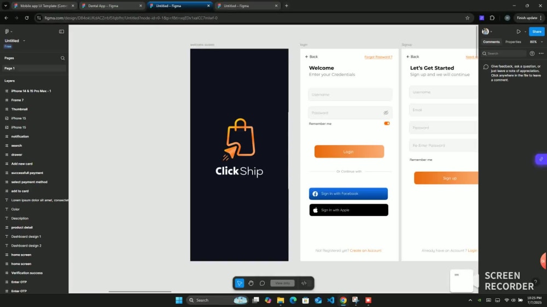Select the notification layer
Image resolution: width=547 pixels, height=307 pixels.
(x=20, y=136)
